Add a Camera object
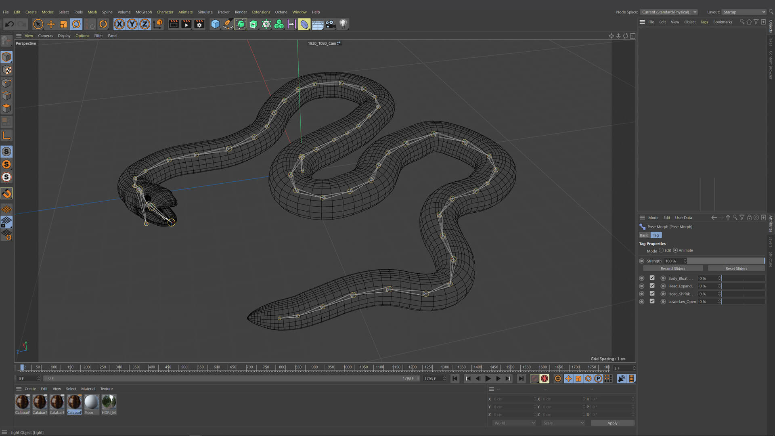This screenshot has height=436, width=775. 330,24
